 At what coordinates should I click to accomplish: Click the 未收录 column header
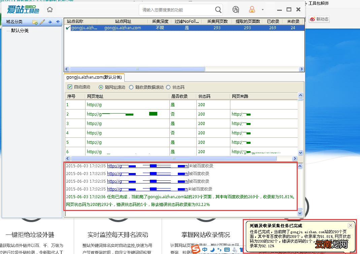point(293,21)
